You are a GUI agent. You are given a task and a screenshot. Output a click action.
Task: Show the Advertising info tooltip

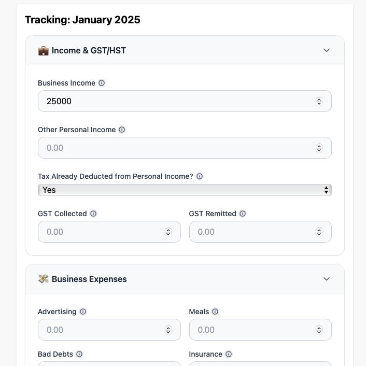coord(83,312)
